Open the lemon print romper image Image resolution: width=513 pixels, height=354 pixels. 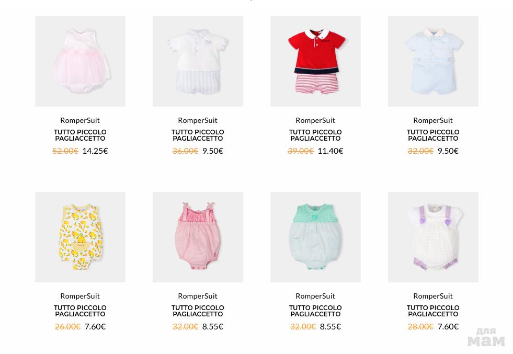(x=80, y=237)
